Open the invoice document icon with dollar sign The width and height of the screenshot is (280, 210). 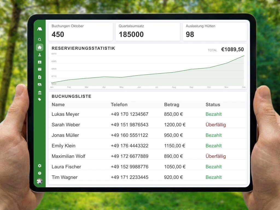[40, 77]
